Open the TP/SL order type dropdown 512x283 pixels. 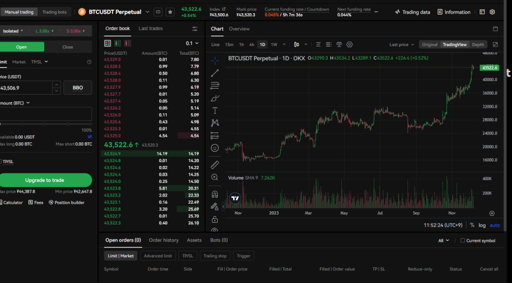[39, 62]
